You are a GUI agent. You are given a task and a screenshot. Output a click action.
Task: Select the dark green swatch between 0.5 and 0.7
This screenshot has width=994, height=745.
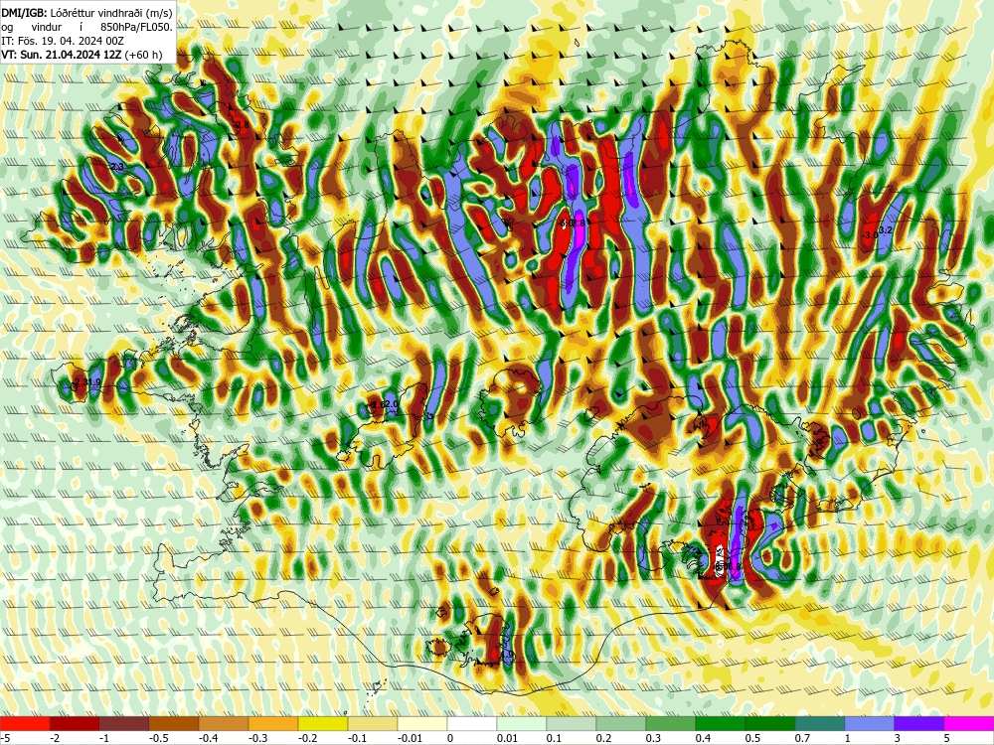tap(770, 723)
